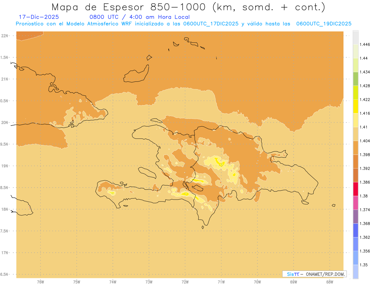Screen dimensions: 370x286
Task: Click the longitude label 70W
Action: pos(257,282)
